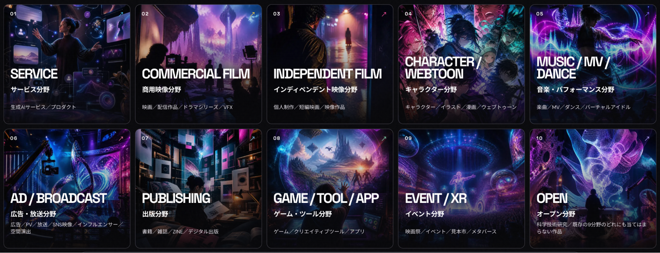Click the 楽曲／MV／ダンス／バーチャルアイドル description

click(x=584, y=107)
